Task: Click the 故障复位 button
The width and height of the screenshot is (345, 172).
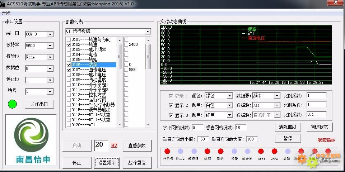Action: coord(137,163)
